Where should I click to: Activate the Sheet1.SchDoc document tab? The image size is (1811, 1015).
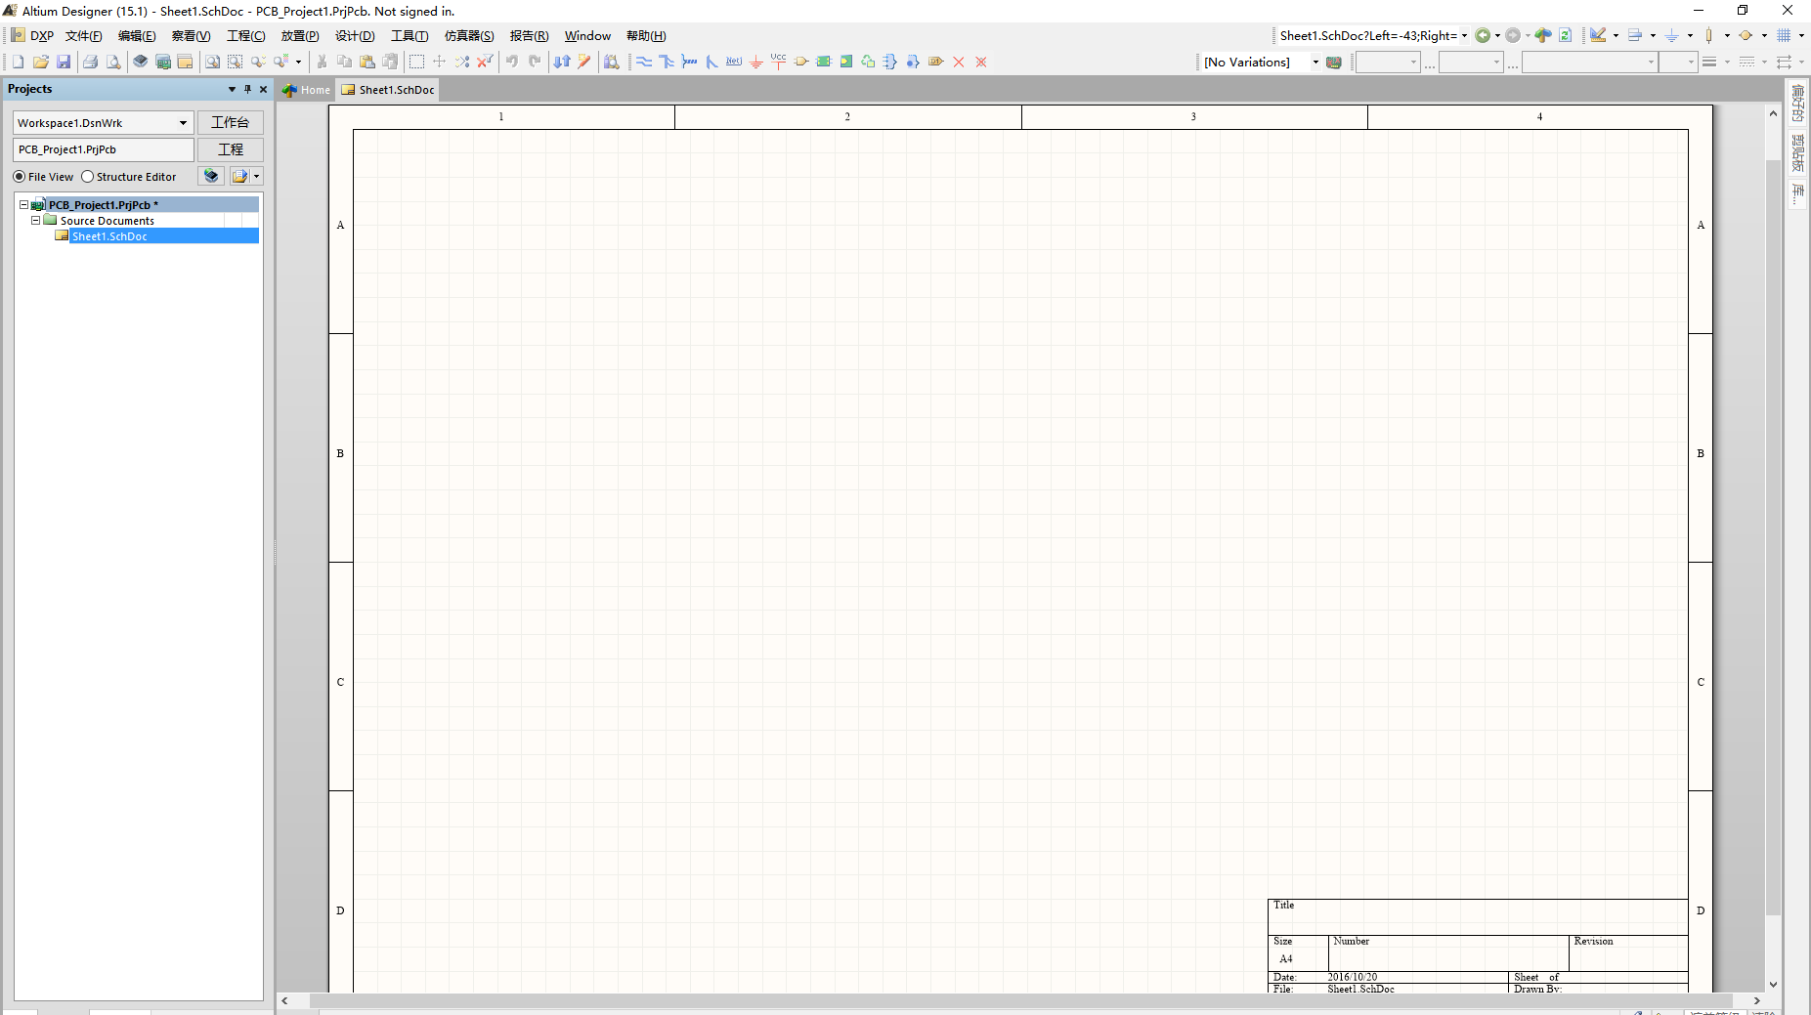click(x=388, y=90)
